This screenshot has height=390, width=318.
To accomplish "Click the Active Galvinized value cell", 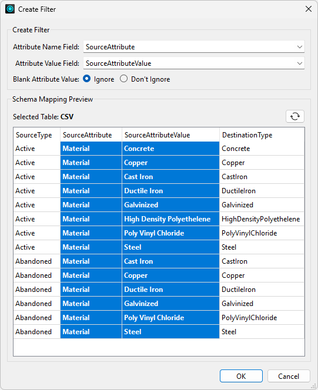I will (170, 205).
